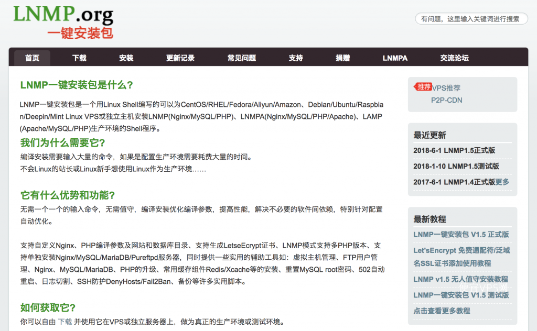Open the 2018-6-1 LNMP1.5正式版 update entry

coord(454,150)
